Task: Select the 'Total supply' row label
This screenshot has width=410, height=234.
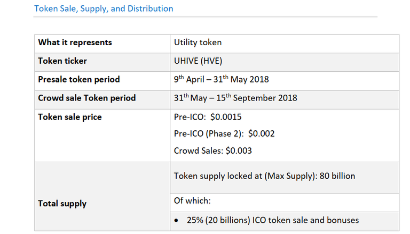Action: [x=62, y=204]
